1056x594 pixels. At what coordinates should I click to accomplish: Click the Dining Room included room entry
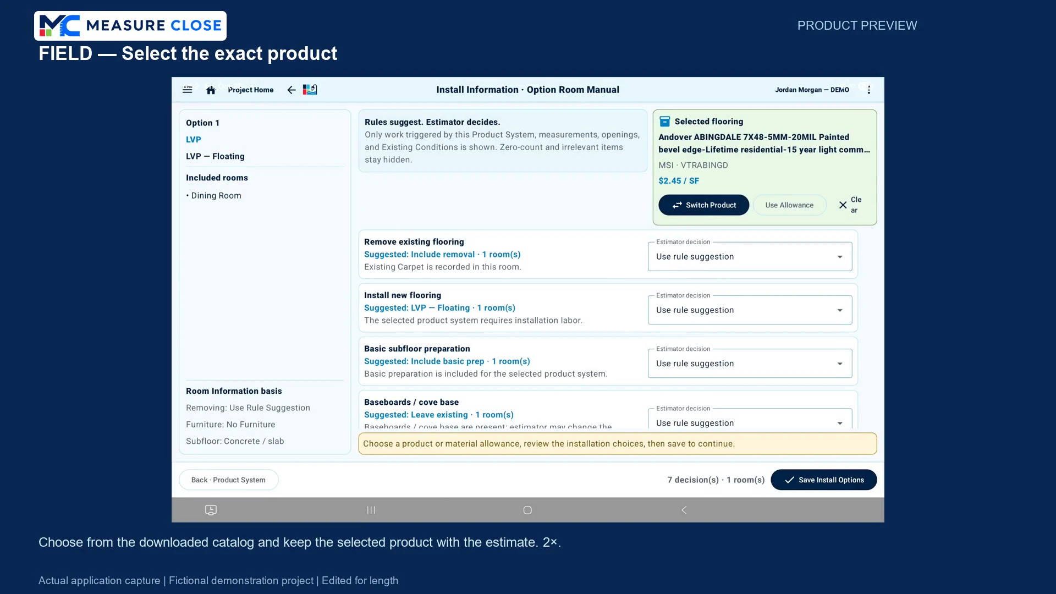point(213,196)
